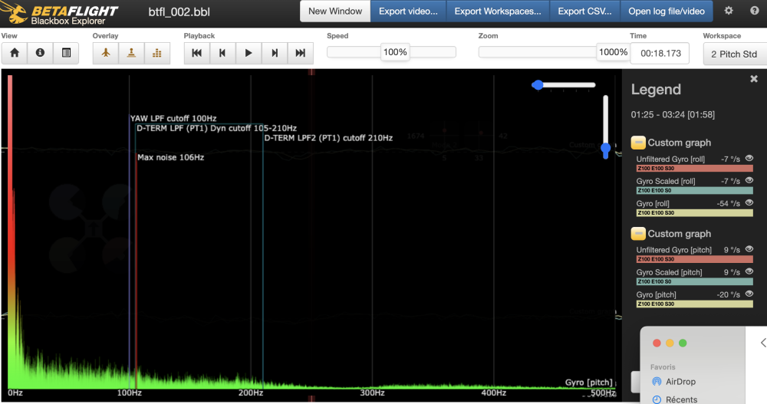Hide the Unfiltered Gyro [roll] trace
The height and width of the screenshot is (404, 767).
[x=749, y=158]
